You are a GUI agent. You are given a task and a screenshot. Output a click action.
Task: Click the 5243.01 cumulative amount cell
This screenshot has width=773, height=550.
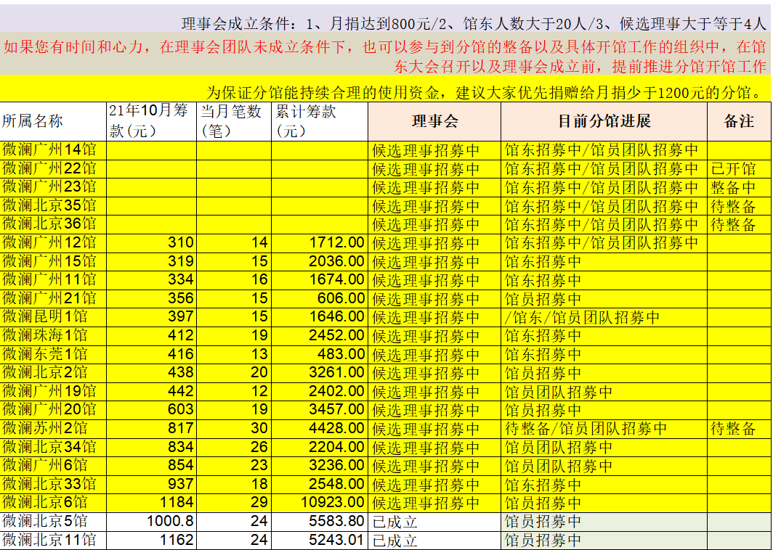pos(319,540)
